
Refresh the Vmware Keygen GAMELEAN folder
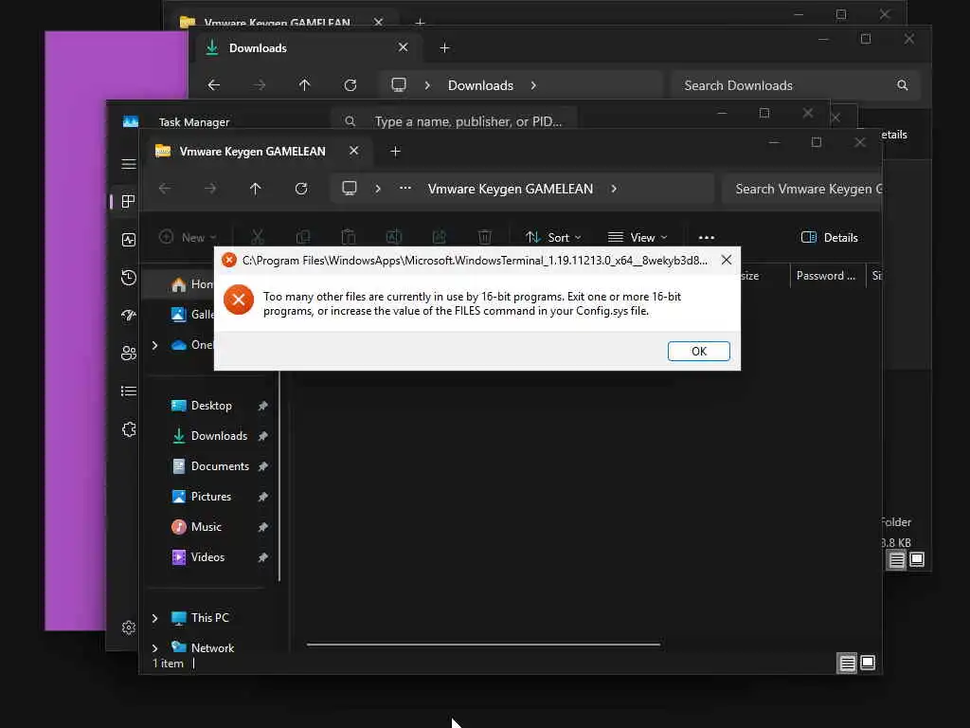pos(301,189)
